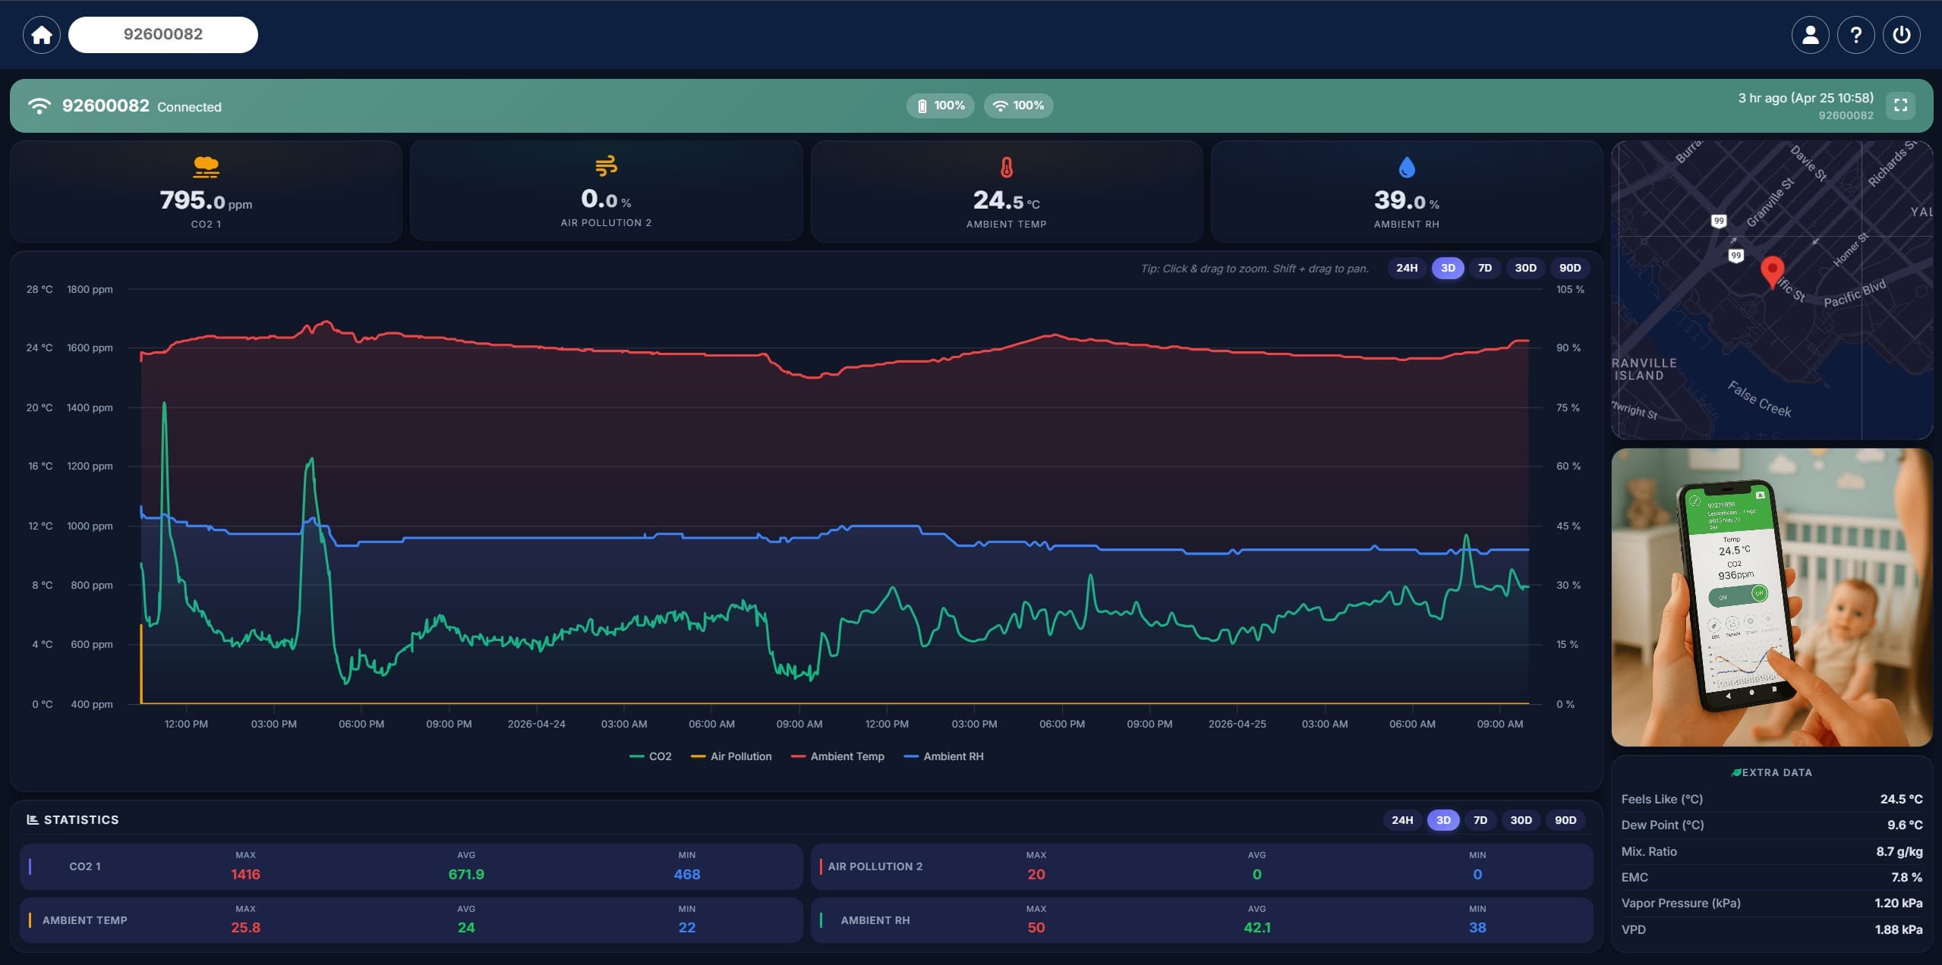This screenshot has height=965, width=1942.
Task: Select 3D range on the chart
Action: coord(1448,268)
